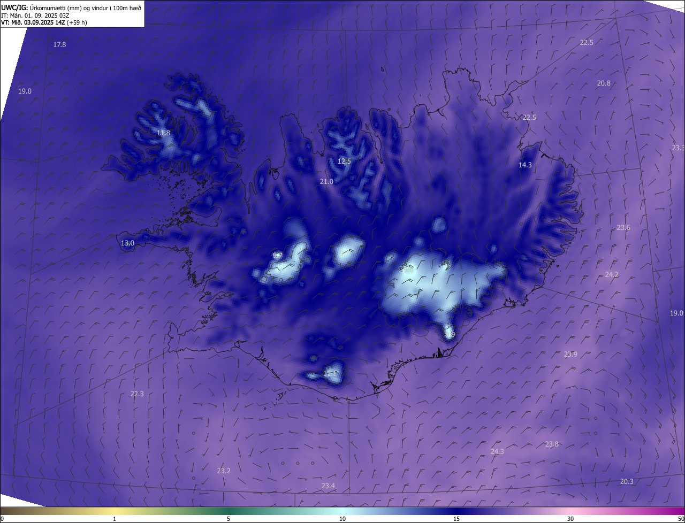This screenshot has width=685, height=523.
Task: Click the colour scale label 5
Action: coord(229,519)
